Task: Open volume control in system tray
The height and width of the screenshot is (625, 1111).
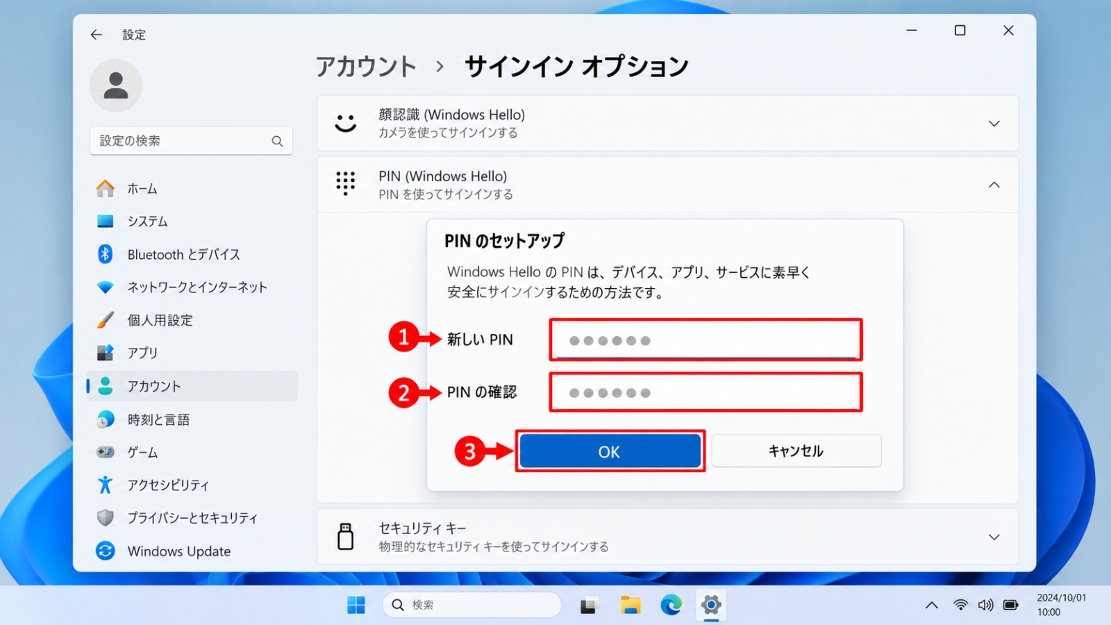Action: pos(985,605)
